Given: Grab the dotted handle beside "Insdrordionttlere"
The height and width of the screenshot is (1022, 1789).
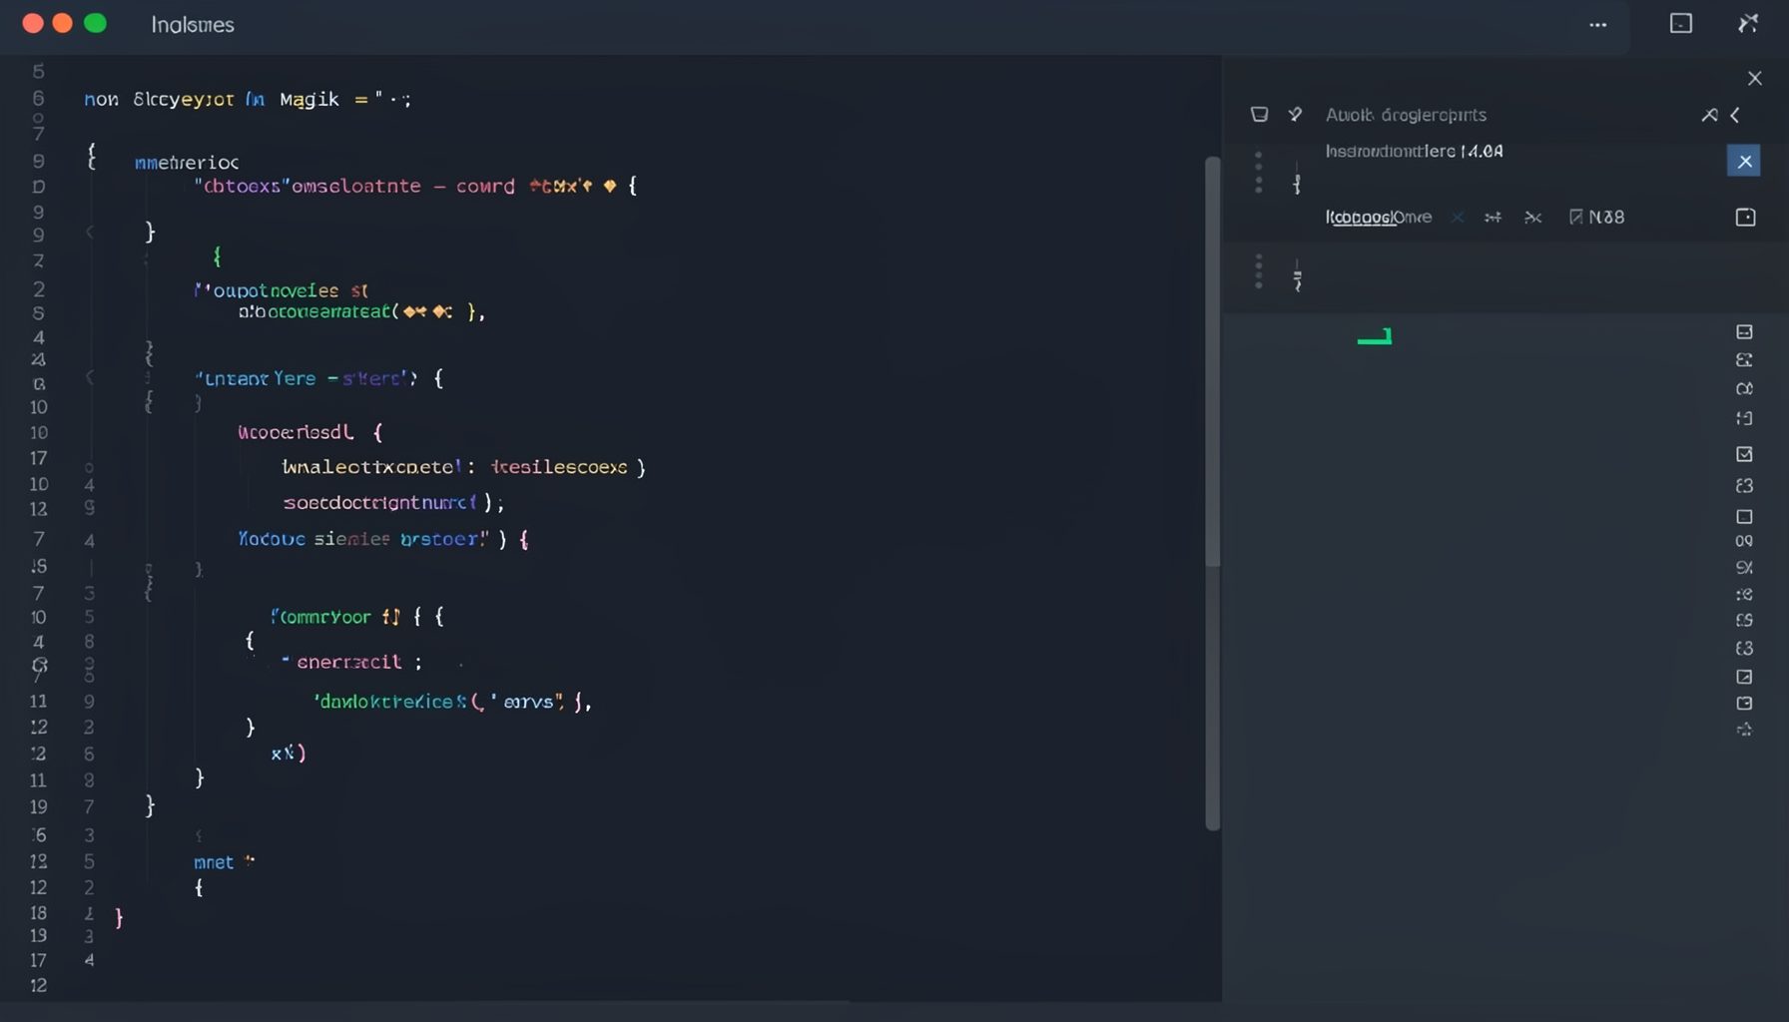Looking at the screenshot, I should tap(1259, 172).
